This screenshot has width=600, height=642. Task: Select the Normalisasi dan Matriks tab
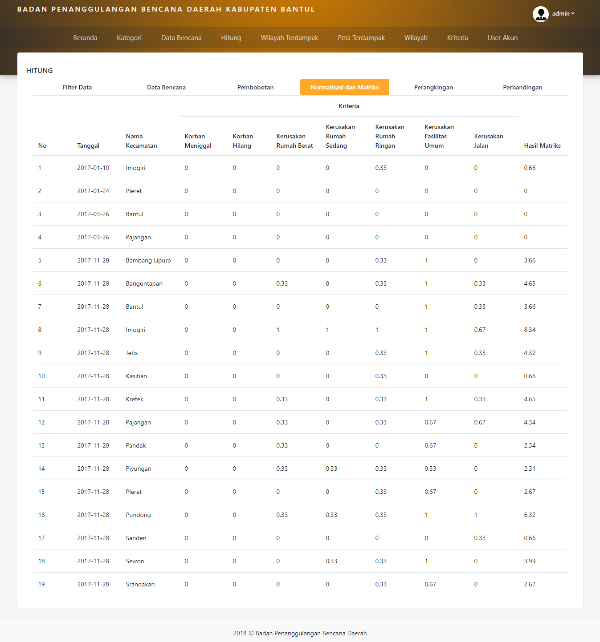pyautogui.click(x=344, y=87)
